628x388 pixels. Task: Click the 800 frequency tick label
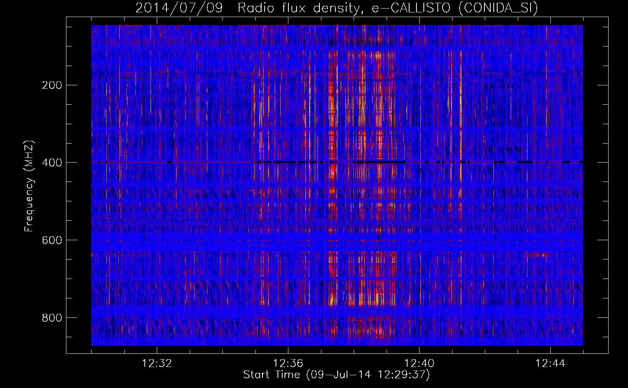(52, 318)
